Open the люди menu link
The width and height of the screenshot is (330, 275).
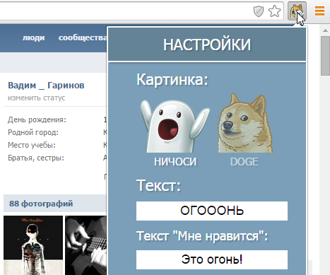33,37
